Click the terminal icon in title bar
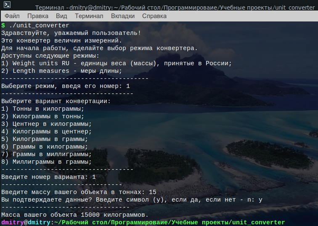 [7, 5]
